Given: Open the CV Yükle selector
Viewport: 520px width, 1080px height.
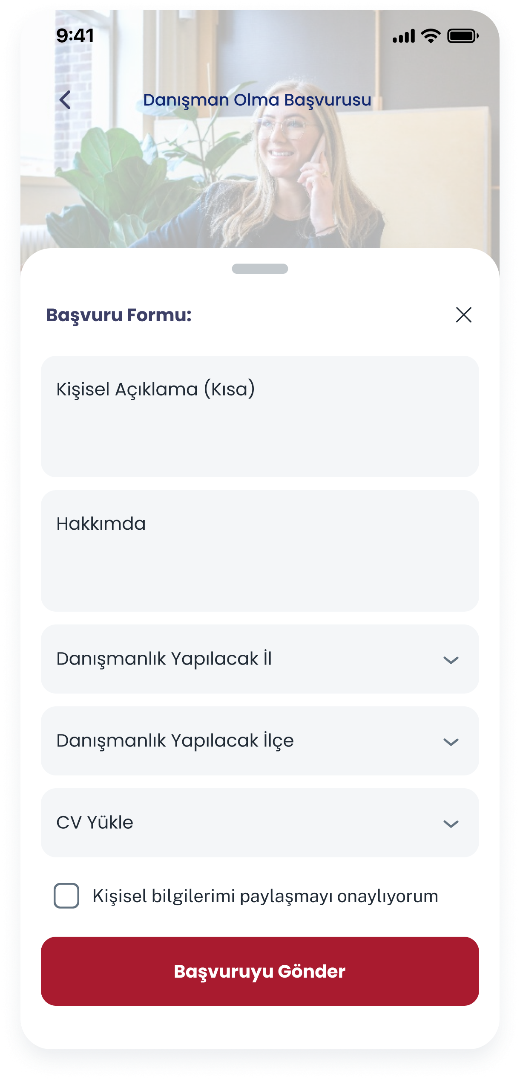Looking at the screenshot, I should [x=238, y=823].
